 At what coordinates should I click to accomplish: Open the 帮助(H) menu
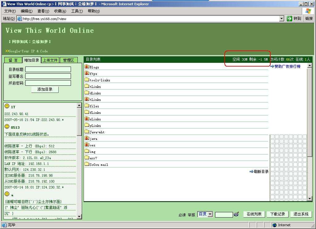coord(94,11)
